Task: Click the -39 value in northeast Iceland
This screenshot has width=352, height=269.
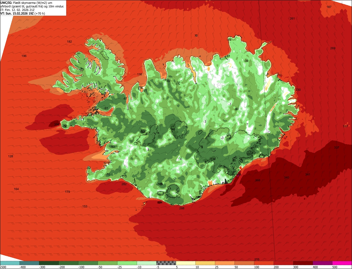Action: click(246, 61)
